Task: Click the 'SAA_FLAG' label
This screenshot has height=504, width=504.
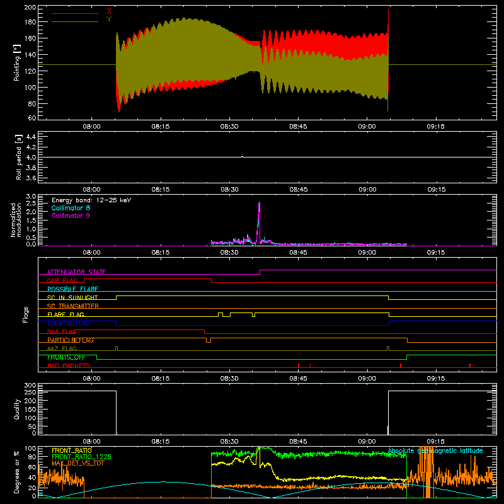Action: click(62, 332)
